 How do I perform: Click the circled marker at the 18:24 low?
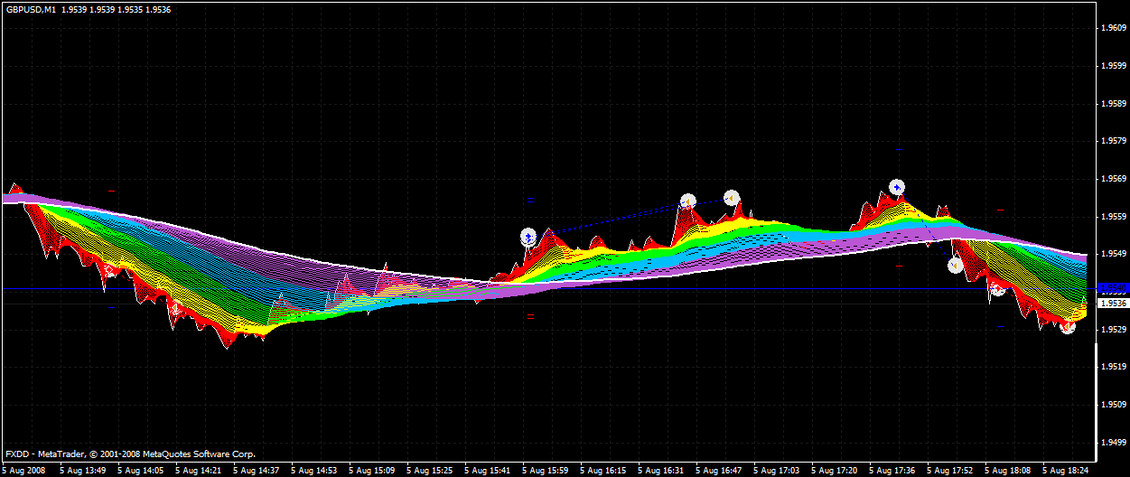coord(1069,327)
